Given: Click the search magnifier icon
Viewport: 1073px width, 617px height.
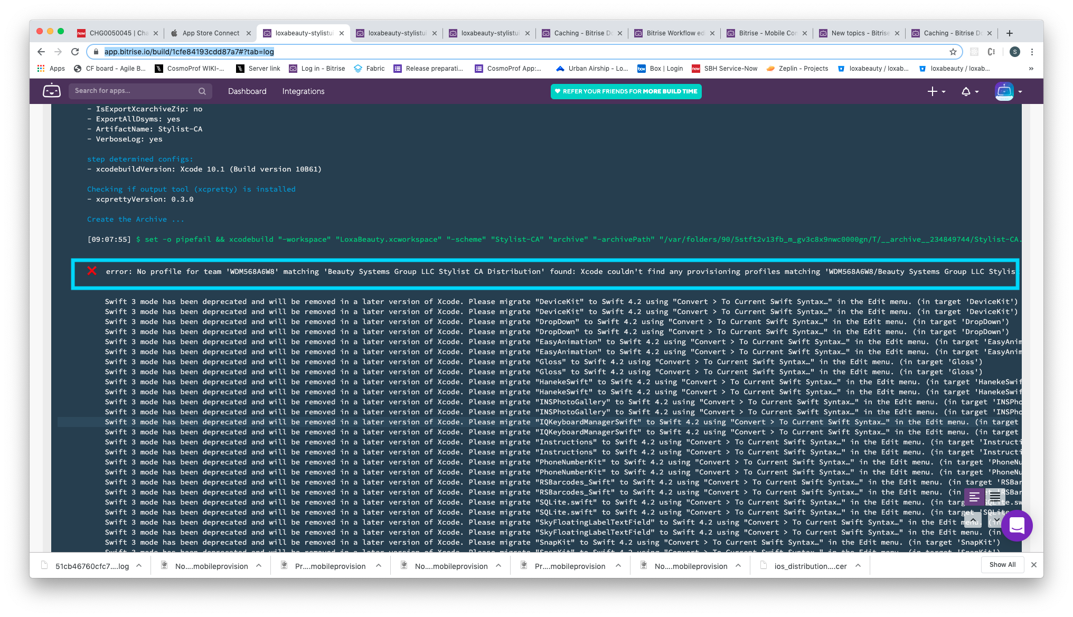Looking at the screenshot, I should [x=202, y=91].
